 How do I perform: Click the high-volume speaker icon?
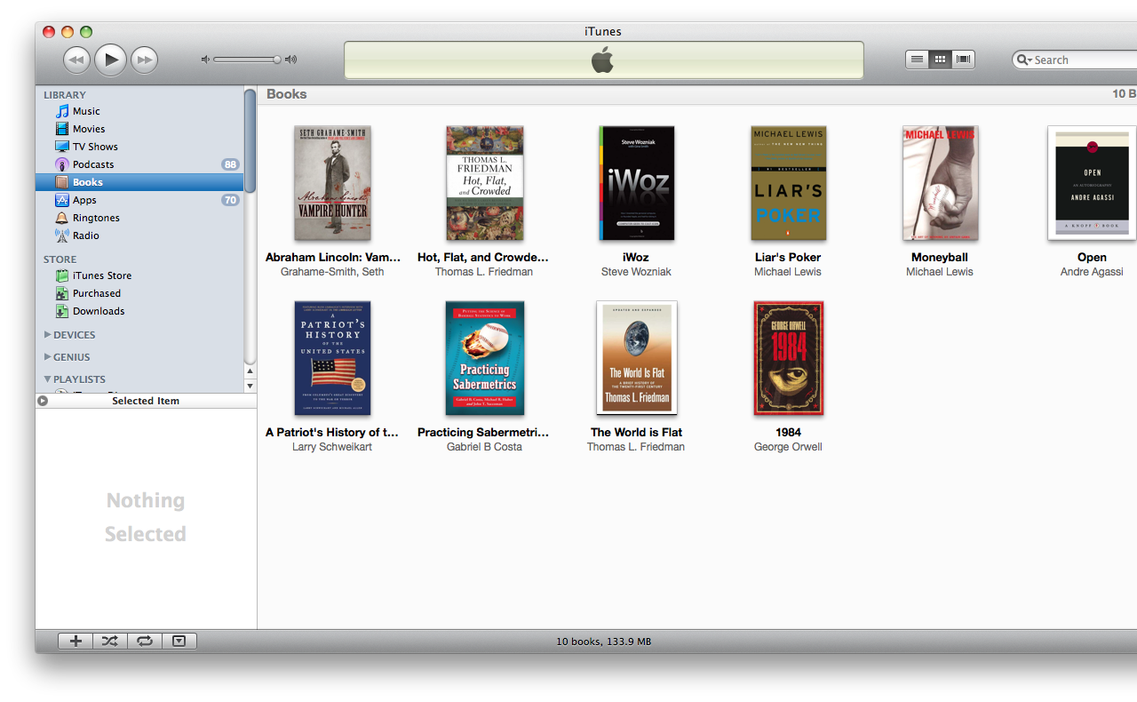[x=290, y=60]
